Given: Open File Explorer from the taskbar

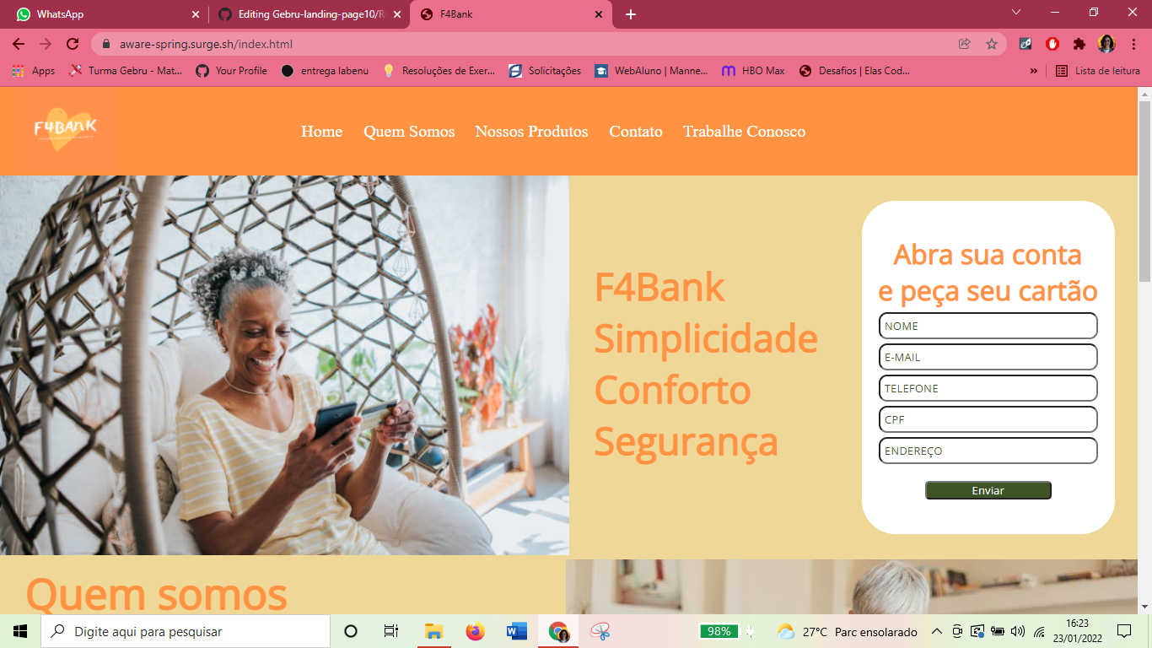Looking at the screenshot, I should point(434,631).
